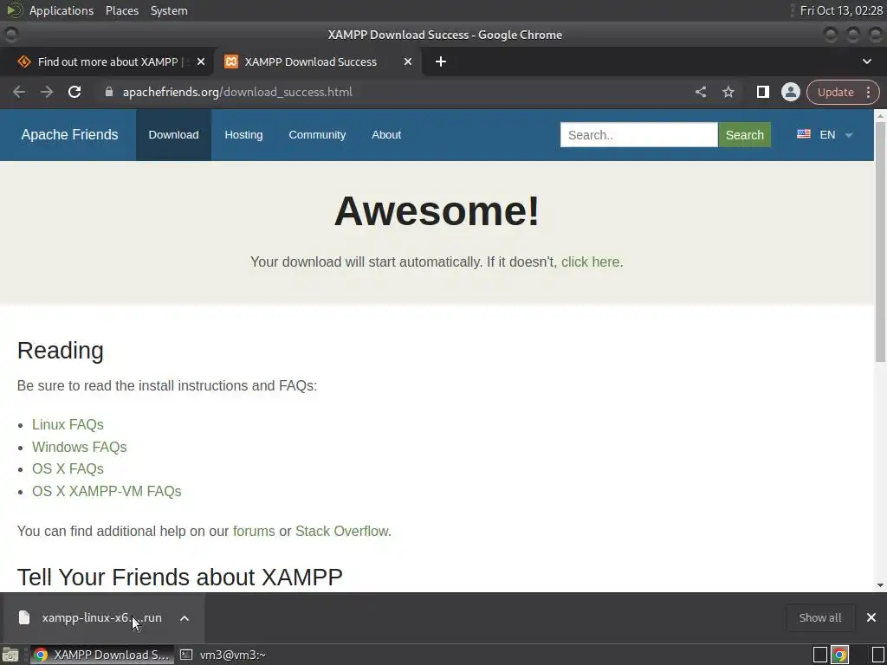
Task: Open the Chrome profile avatar
Action: [790, 92]
